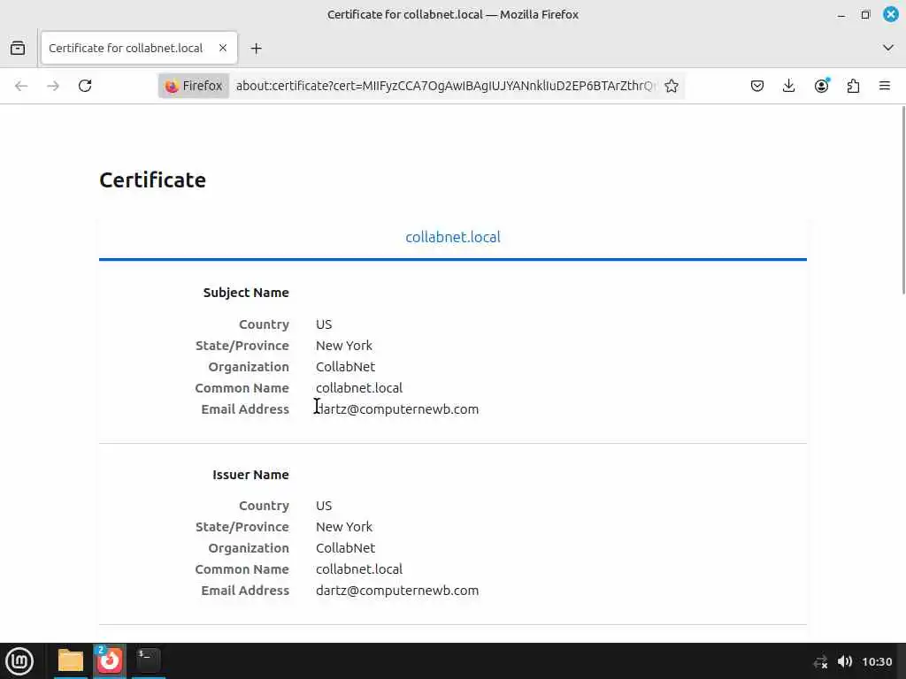The width and height of the screenshot is (906, 679).
Task: Open the hamburger application menu
Action: (885, 86)
